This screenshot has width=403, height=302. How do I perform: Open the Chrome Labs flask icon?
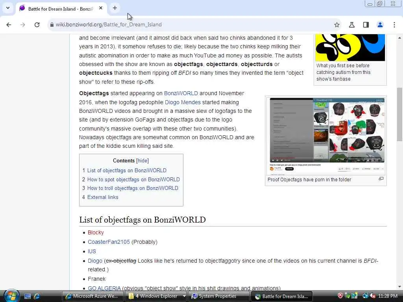pos(351,25)
